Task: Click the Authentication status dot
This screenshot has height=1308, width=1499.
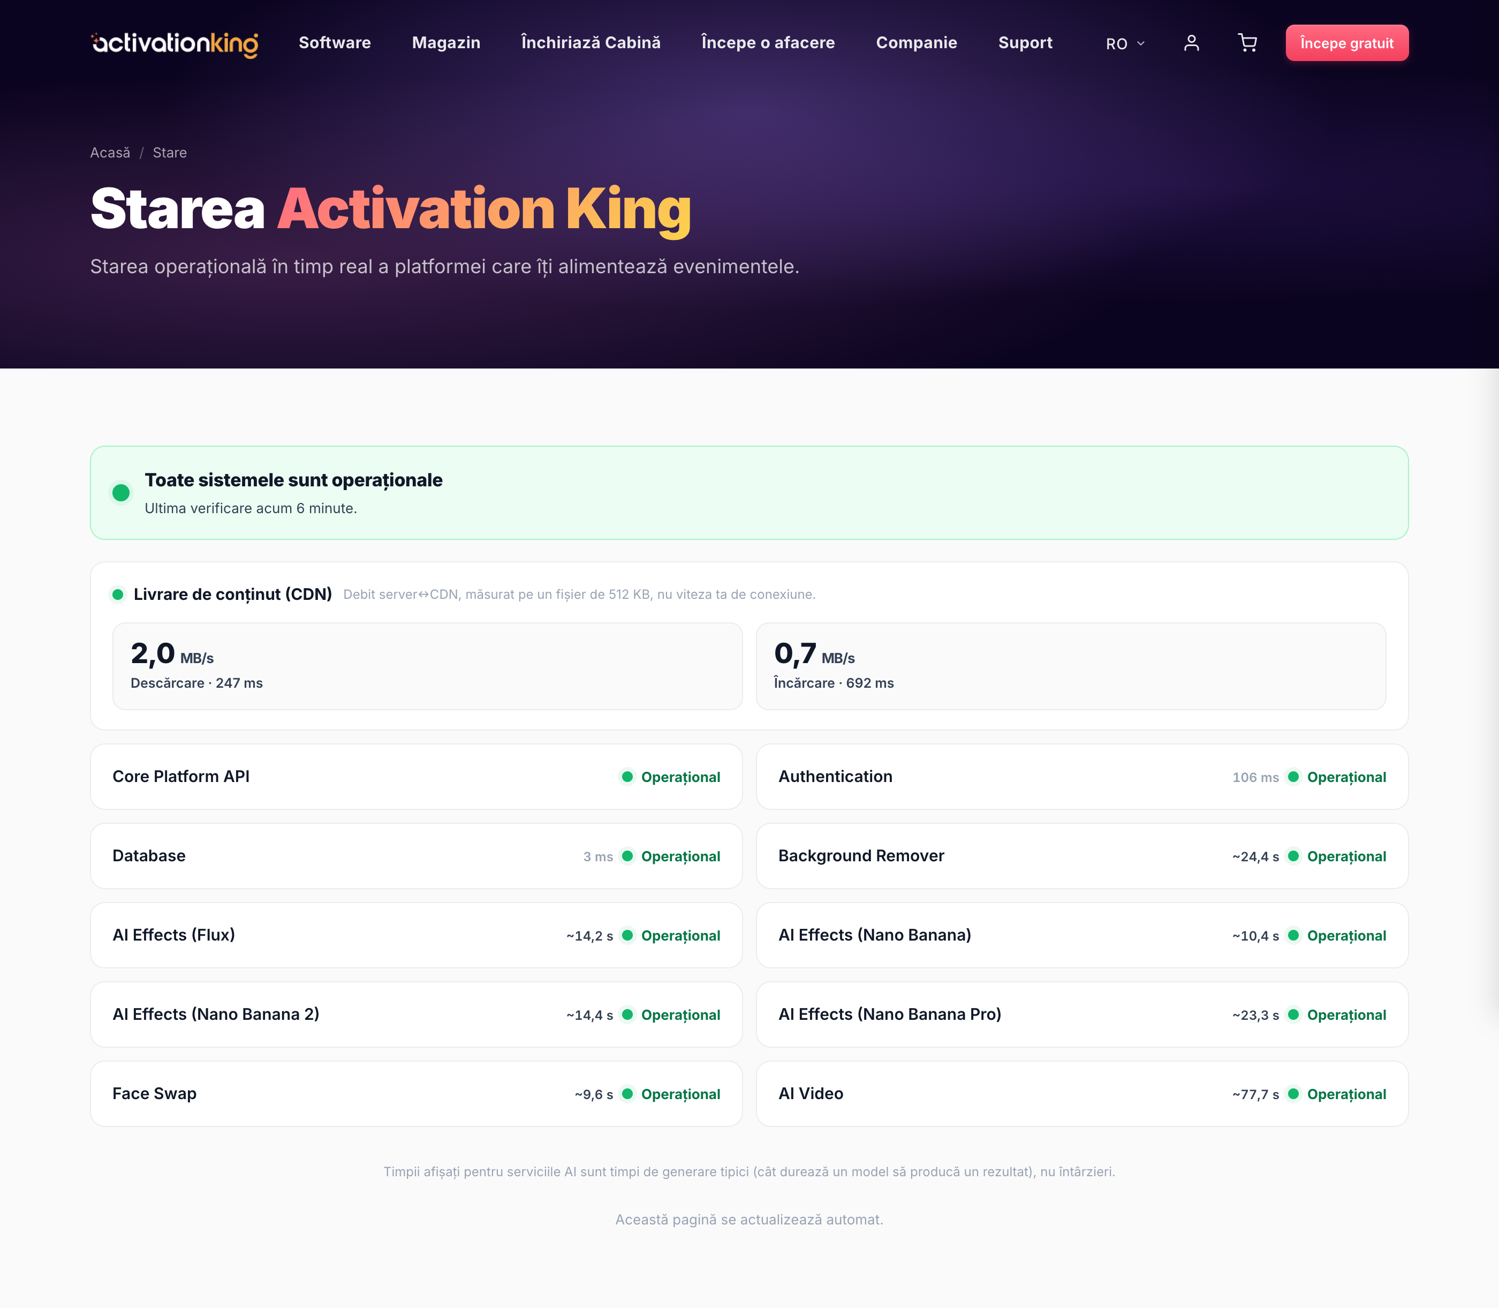Action: 1293,777
